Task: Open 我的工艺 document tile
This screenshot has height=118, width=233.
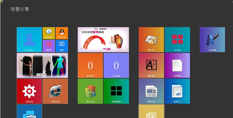Action: [151, 91]
